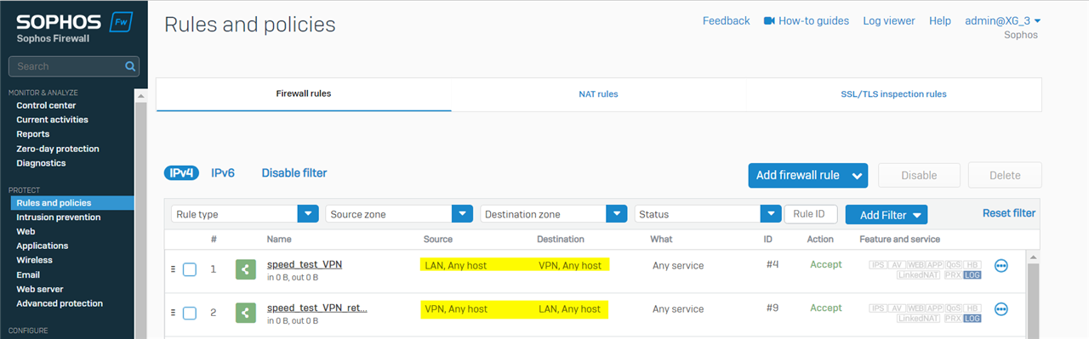
Task: Click the How-to guides camera icon
Action: tap(769, 20)
